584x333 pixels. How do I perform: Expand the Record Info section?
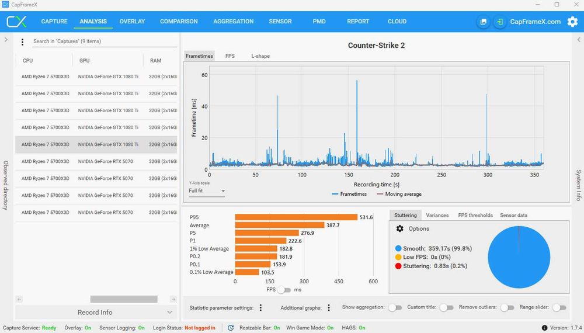click(x=95, y=312)
